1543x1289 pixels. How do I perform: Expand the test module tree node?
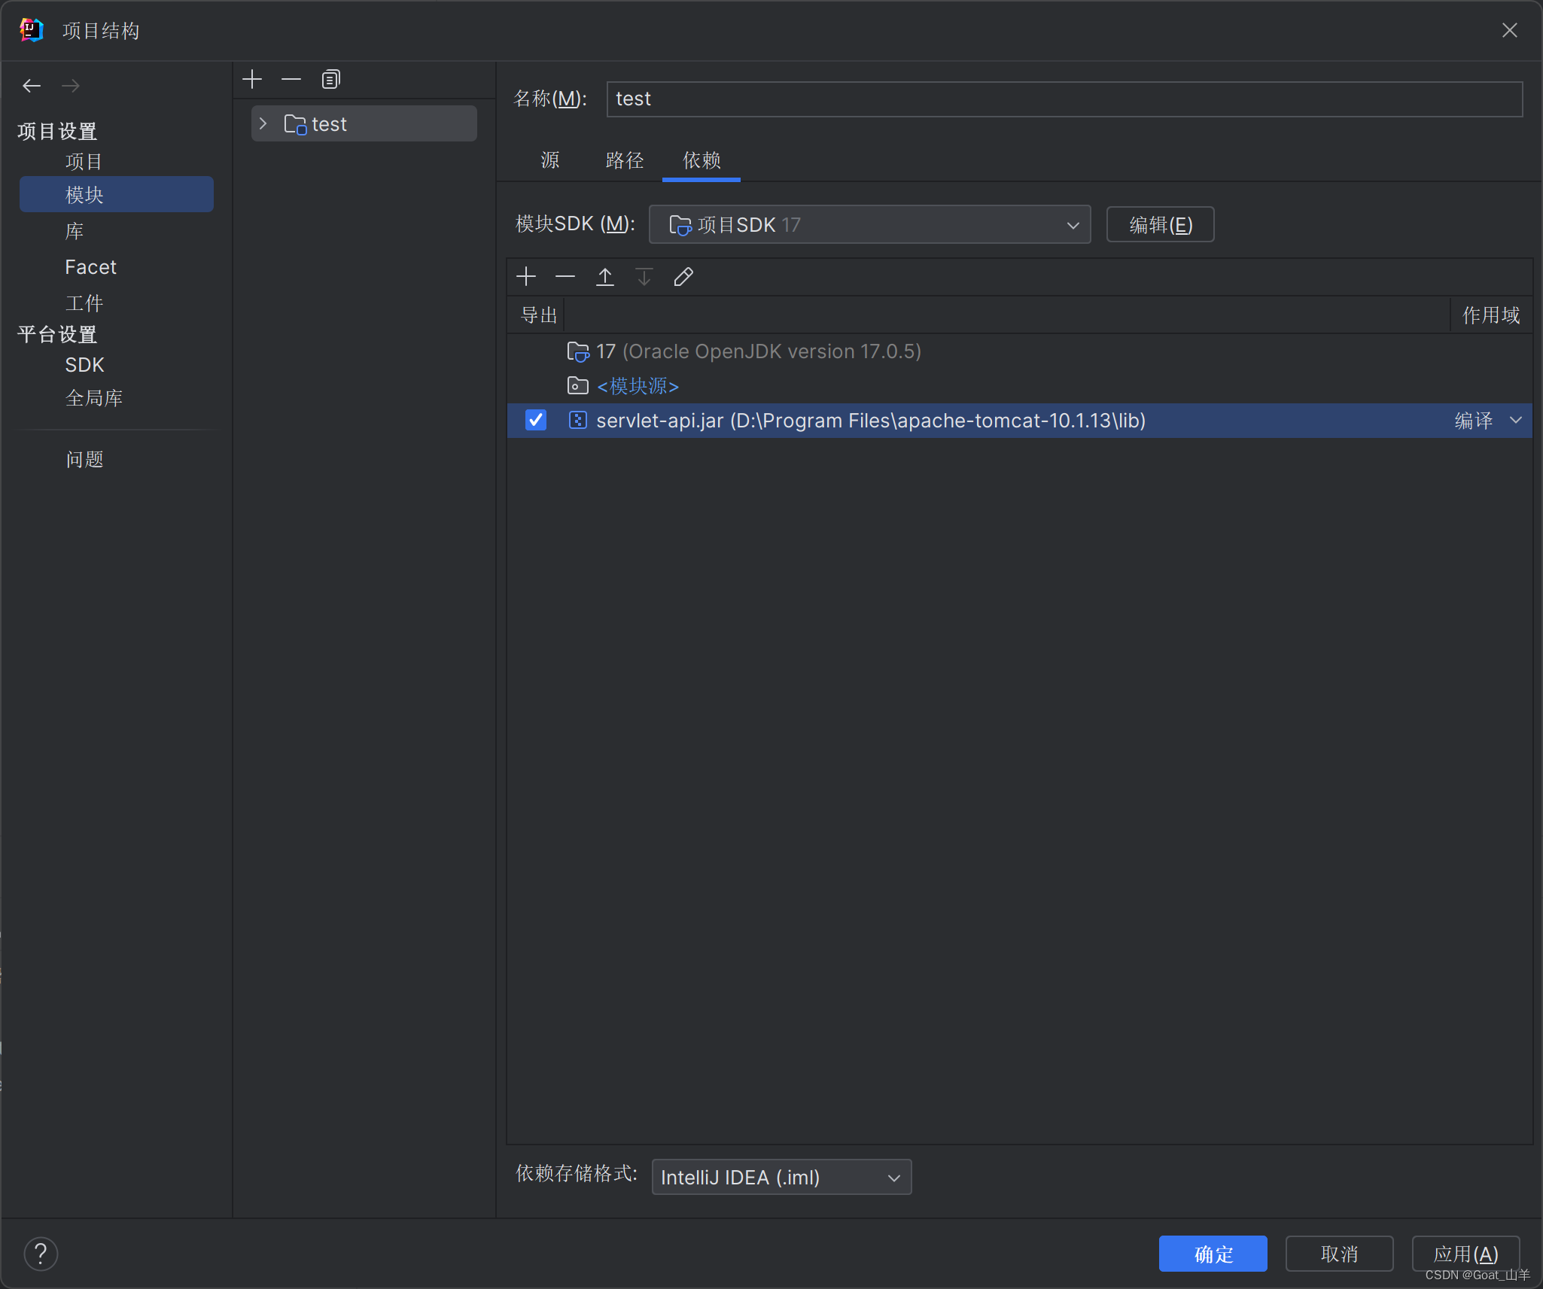263,123
